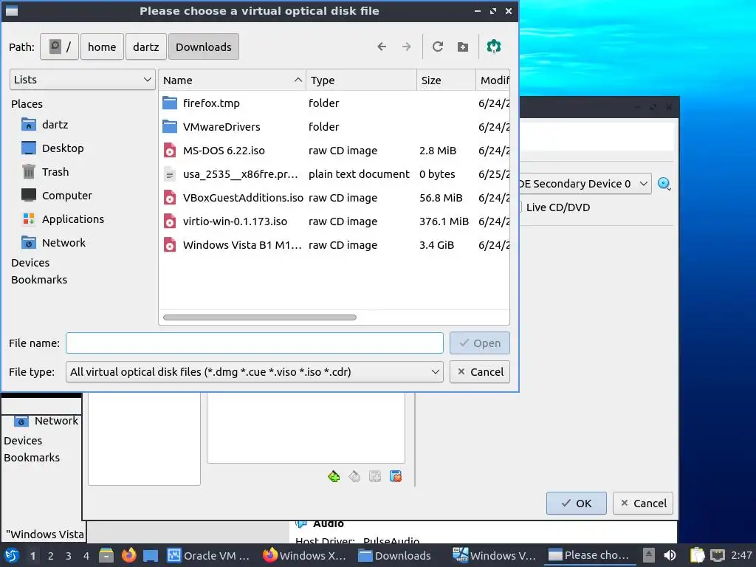This screenshot has height=567, width=756.
Task: Open Network in the file dialog Places
Action: coord(53,242)
